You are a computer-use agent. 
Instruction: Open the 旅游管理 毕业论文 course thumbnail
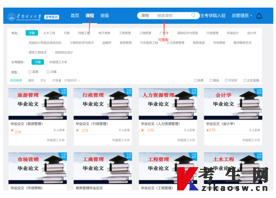tap(37, 104)
